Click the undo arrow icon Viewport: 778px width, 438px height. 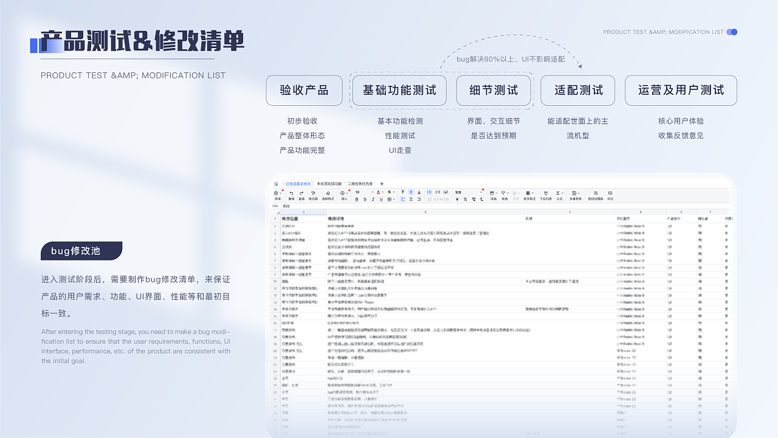(x=291, y=193)
